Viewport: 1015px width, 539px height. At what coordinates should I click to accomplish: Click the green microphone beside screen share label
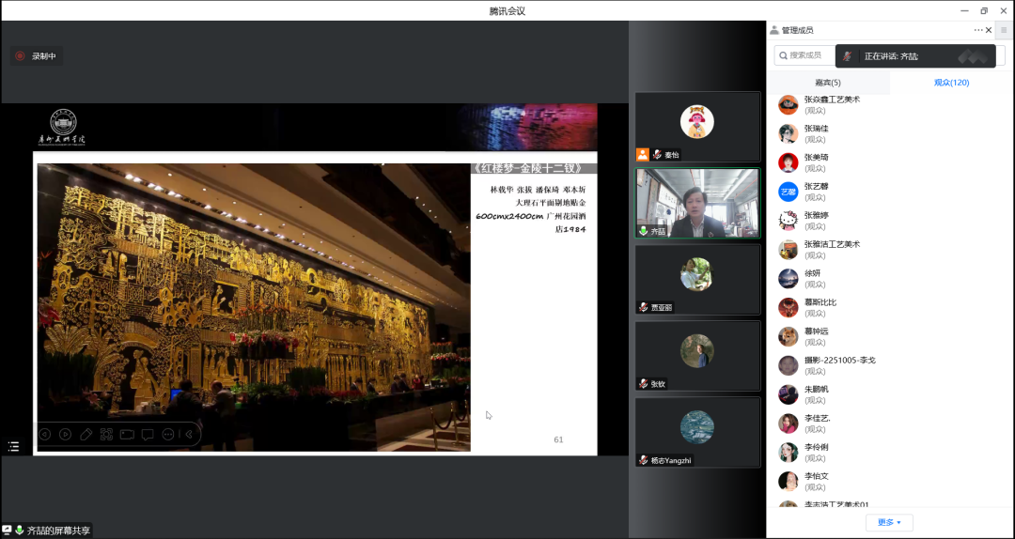point(20,531)
